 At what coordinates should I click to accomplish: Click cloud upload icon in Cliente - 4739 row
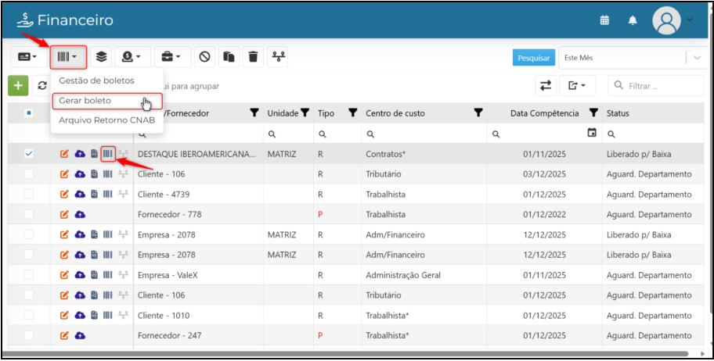[x=80, y=195]
